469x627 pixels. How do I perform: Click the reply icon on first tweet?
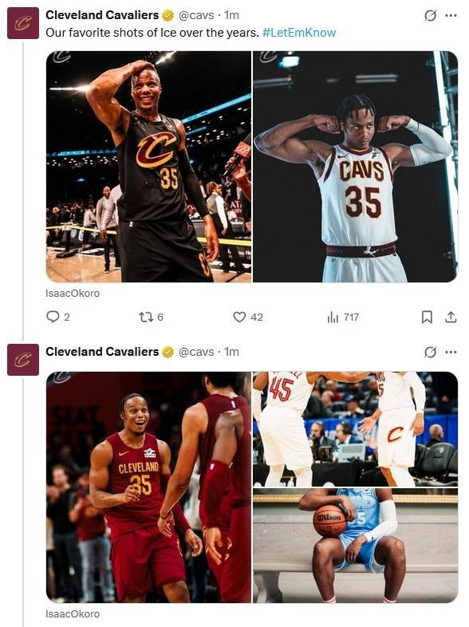click(53, 317)
